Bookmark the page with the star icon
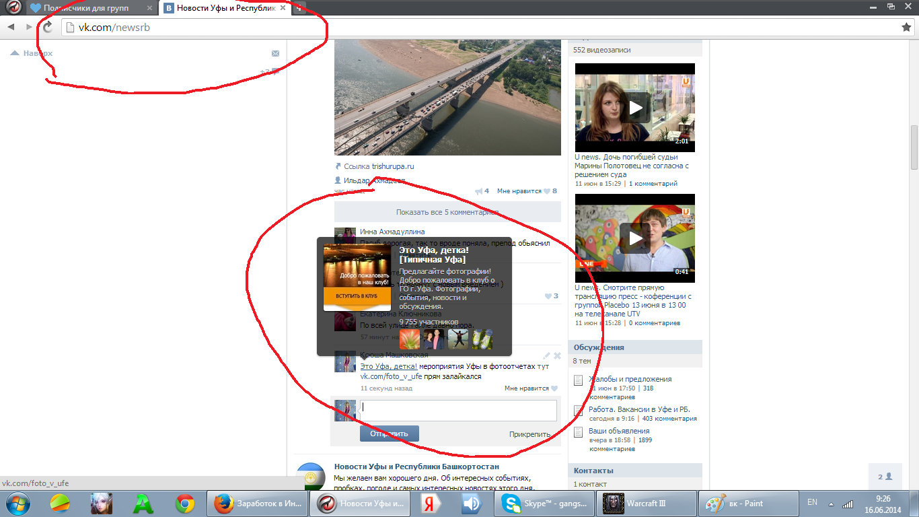 (906, 27)
